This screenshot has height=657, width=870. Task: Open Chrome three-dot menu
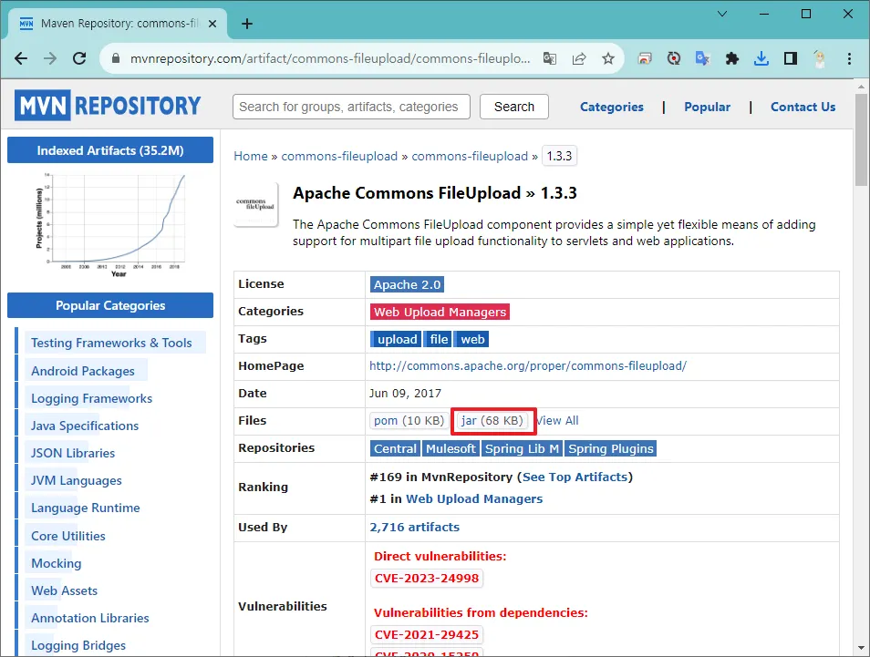coord(849,58)
